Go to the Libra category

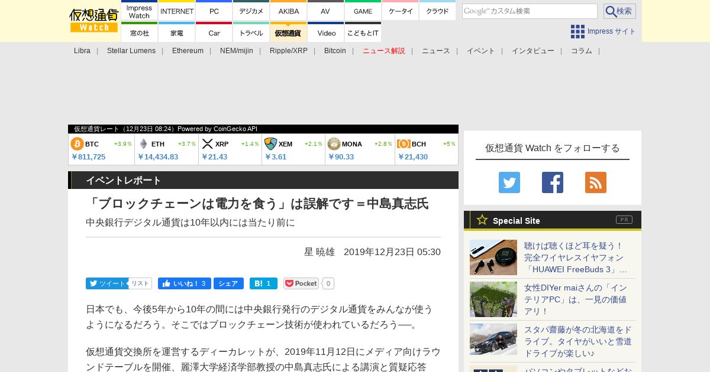click(82, 51)
